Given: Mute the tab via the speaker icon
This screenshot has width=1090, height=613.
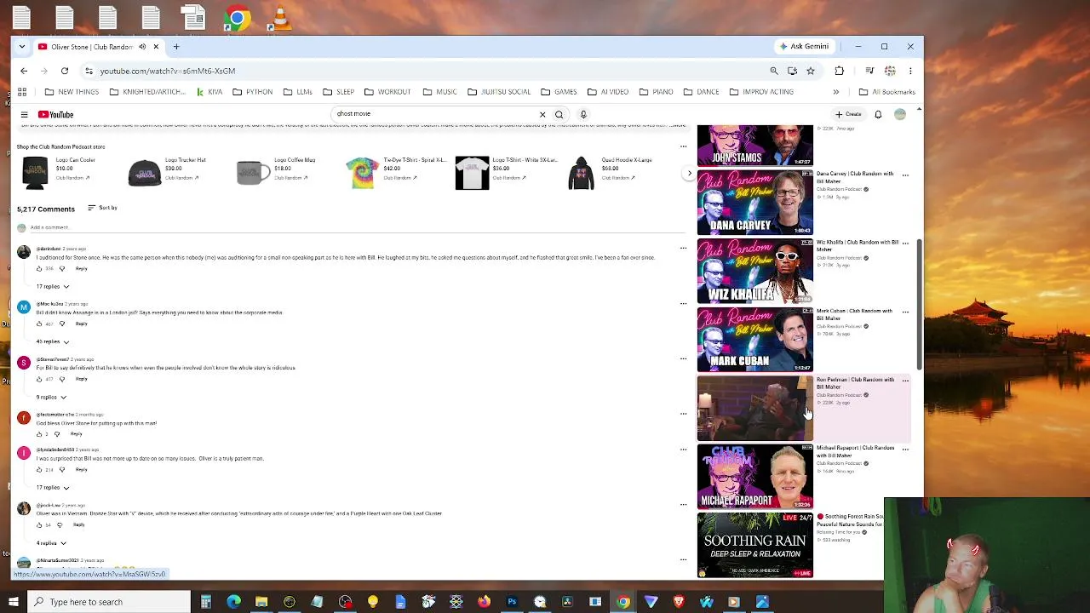Looking at the screenshot, I should click(142, 47).
